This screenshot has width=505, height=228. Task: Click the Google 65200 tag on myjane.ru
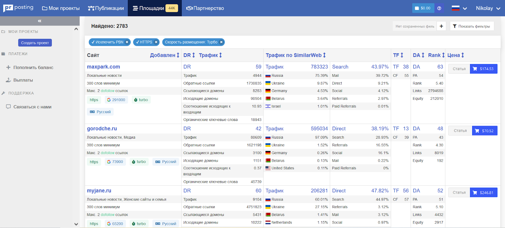click(x=115, y=224)
